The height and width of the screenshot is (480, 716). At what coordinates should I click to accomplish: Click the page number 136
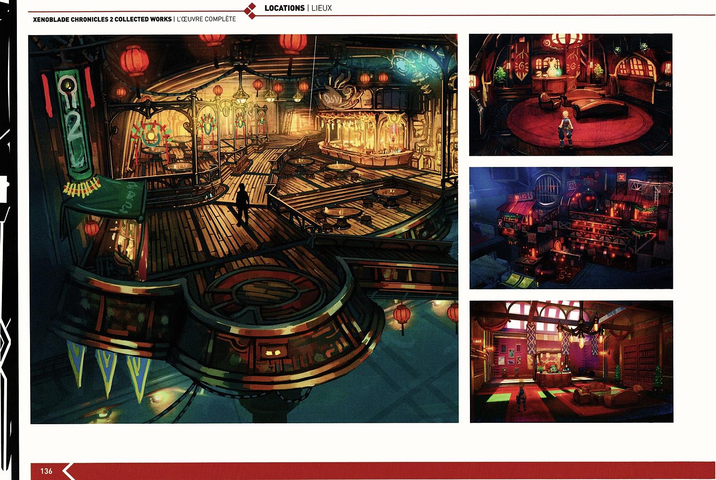46,471
